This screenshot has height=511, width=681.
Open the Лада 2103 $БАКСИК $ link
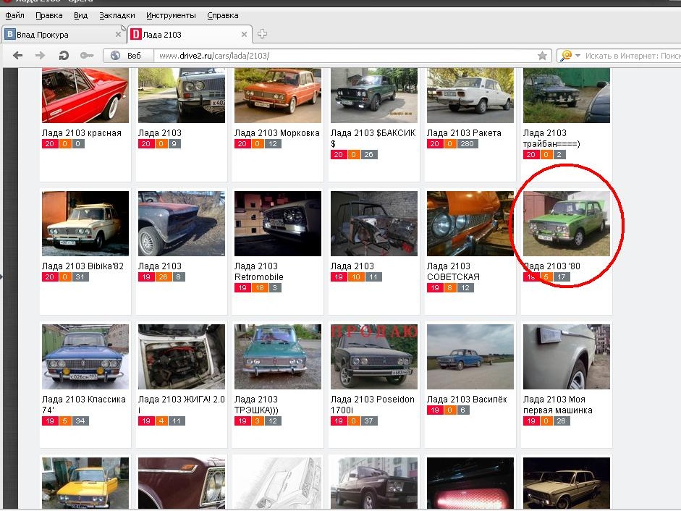[373, 138]
